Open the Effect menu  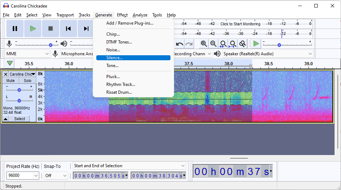pyautogui.click(x=122, y=15)
